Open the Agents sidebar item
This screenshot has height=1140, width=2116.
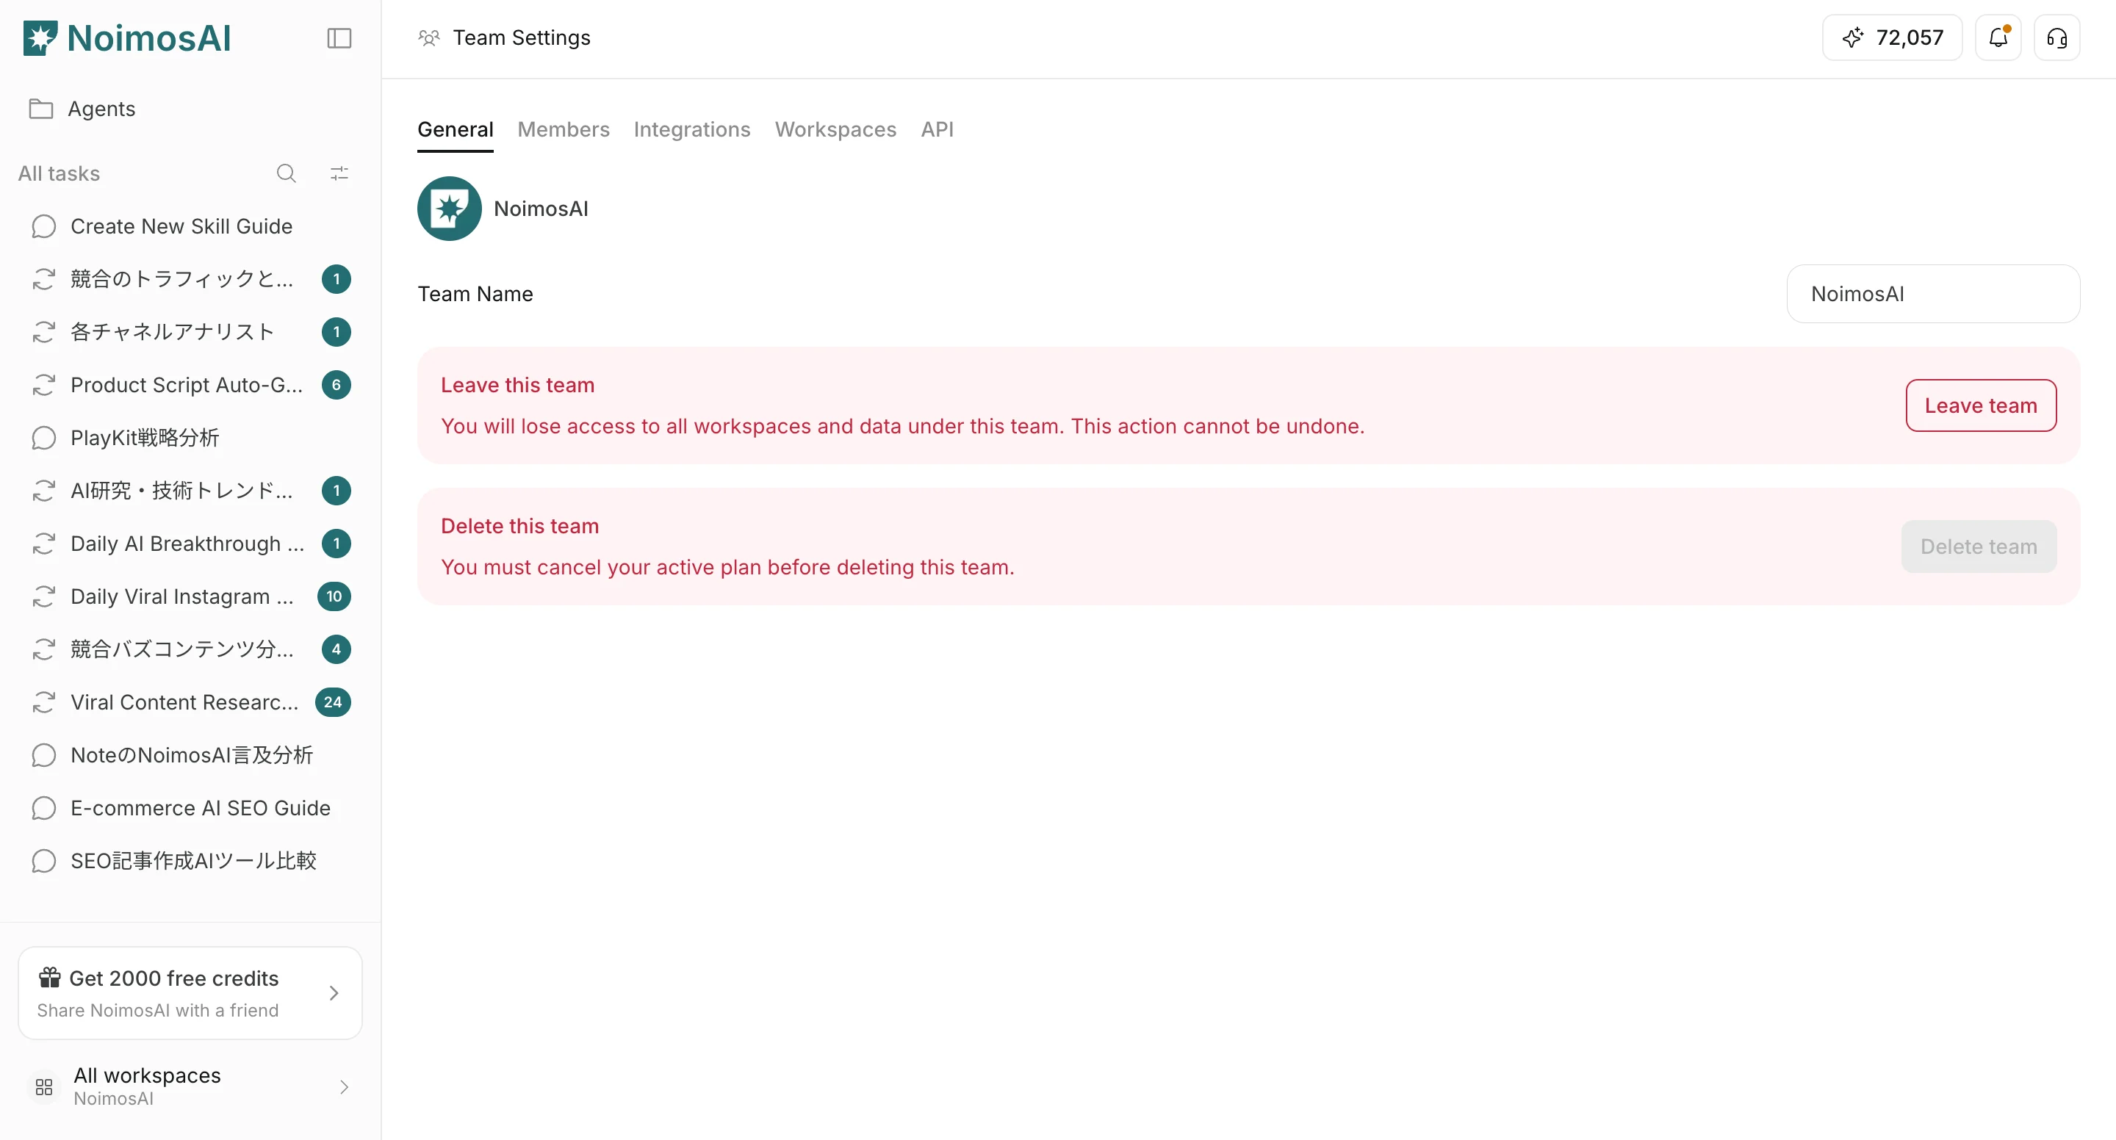[190, 109]
